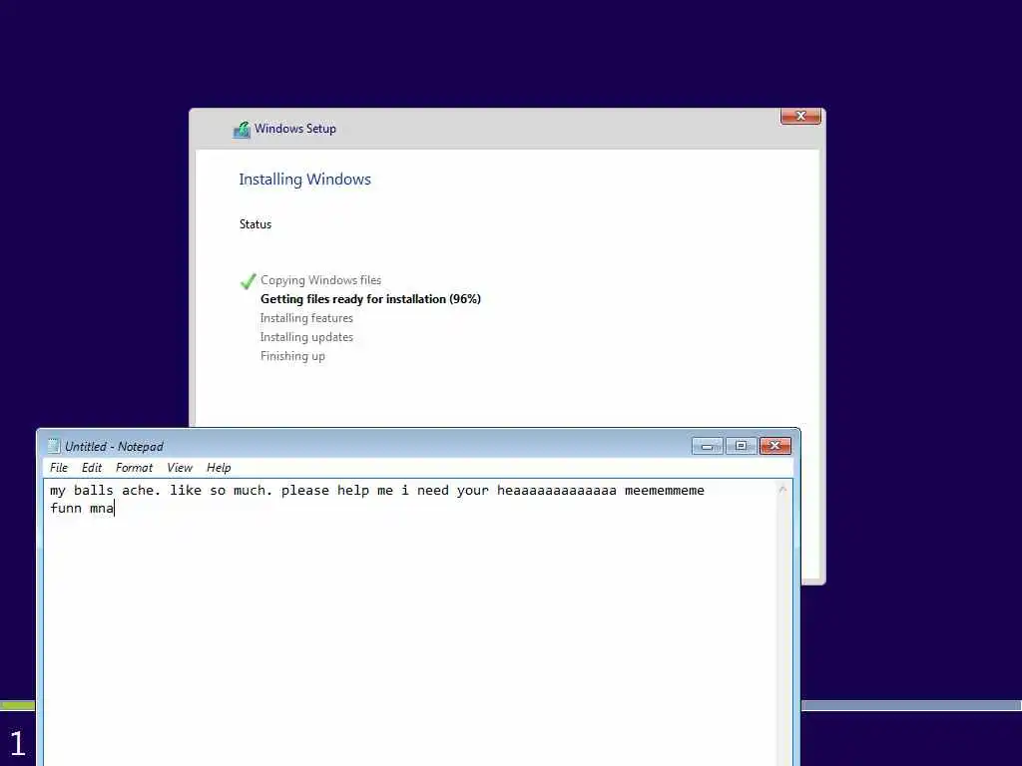
Task: Open the Help menu in Notepad
Action: pos(219,468)
